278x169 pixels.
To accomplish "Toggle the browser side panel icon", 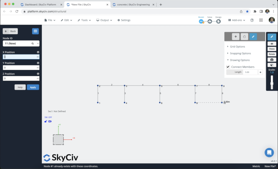I will pos(261,11).
